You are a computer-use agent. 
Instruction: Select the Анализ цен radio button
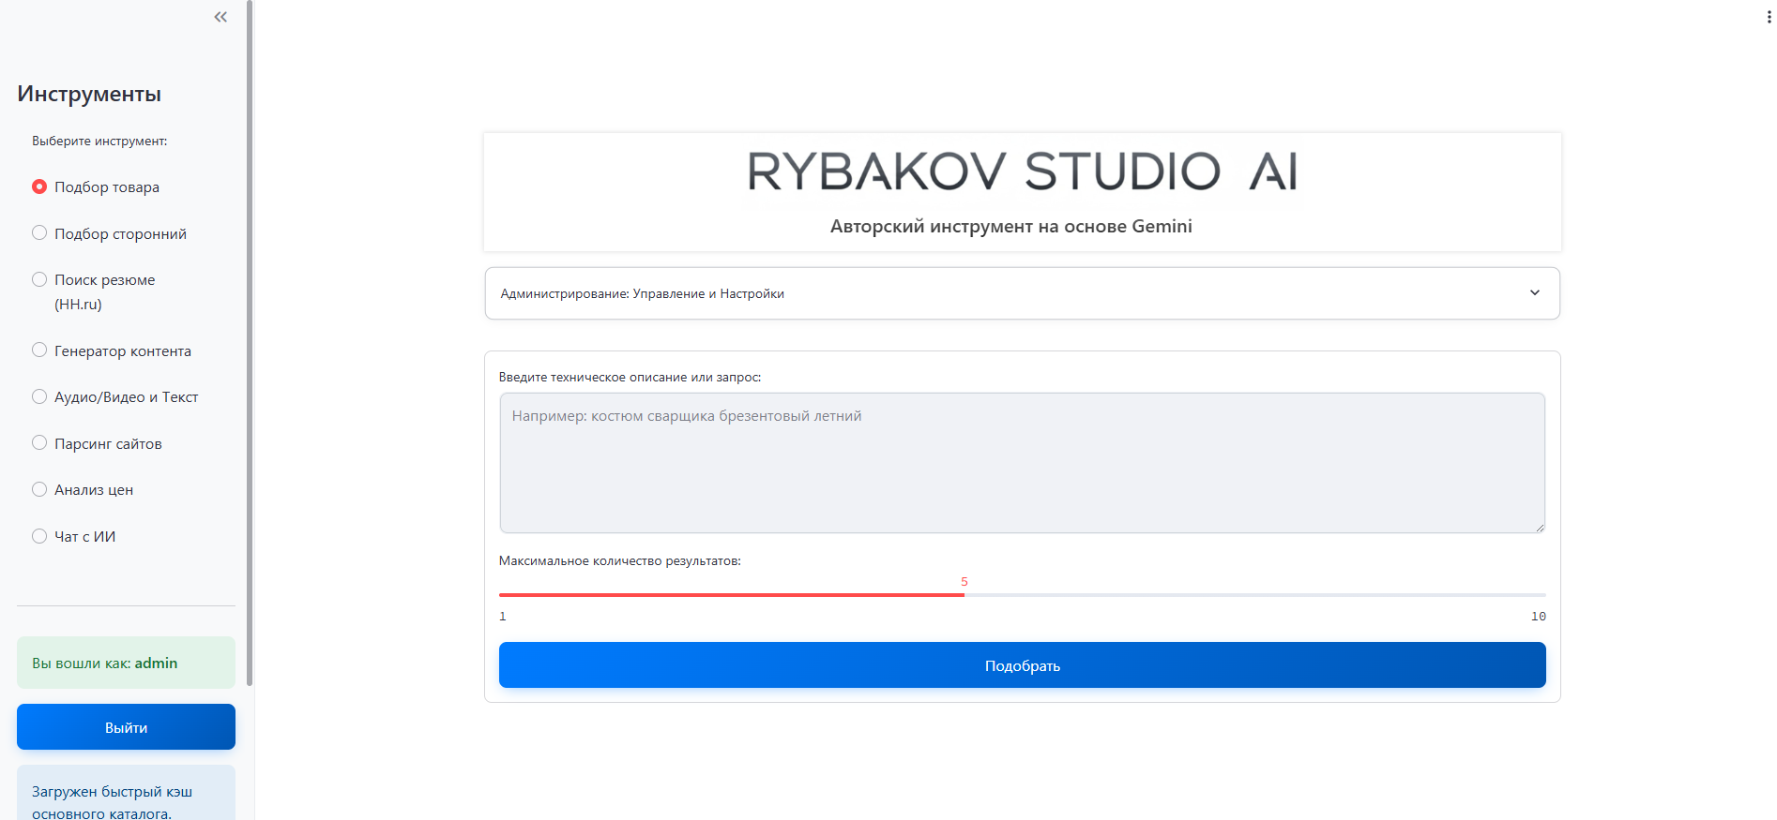(x=39, y=489)
